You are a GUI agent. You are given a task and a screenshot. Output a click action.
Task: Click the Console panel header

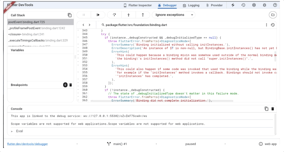(x=142, y=109)
